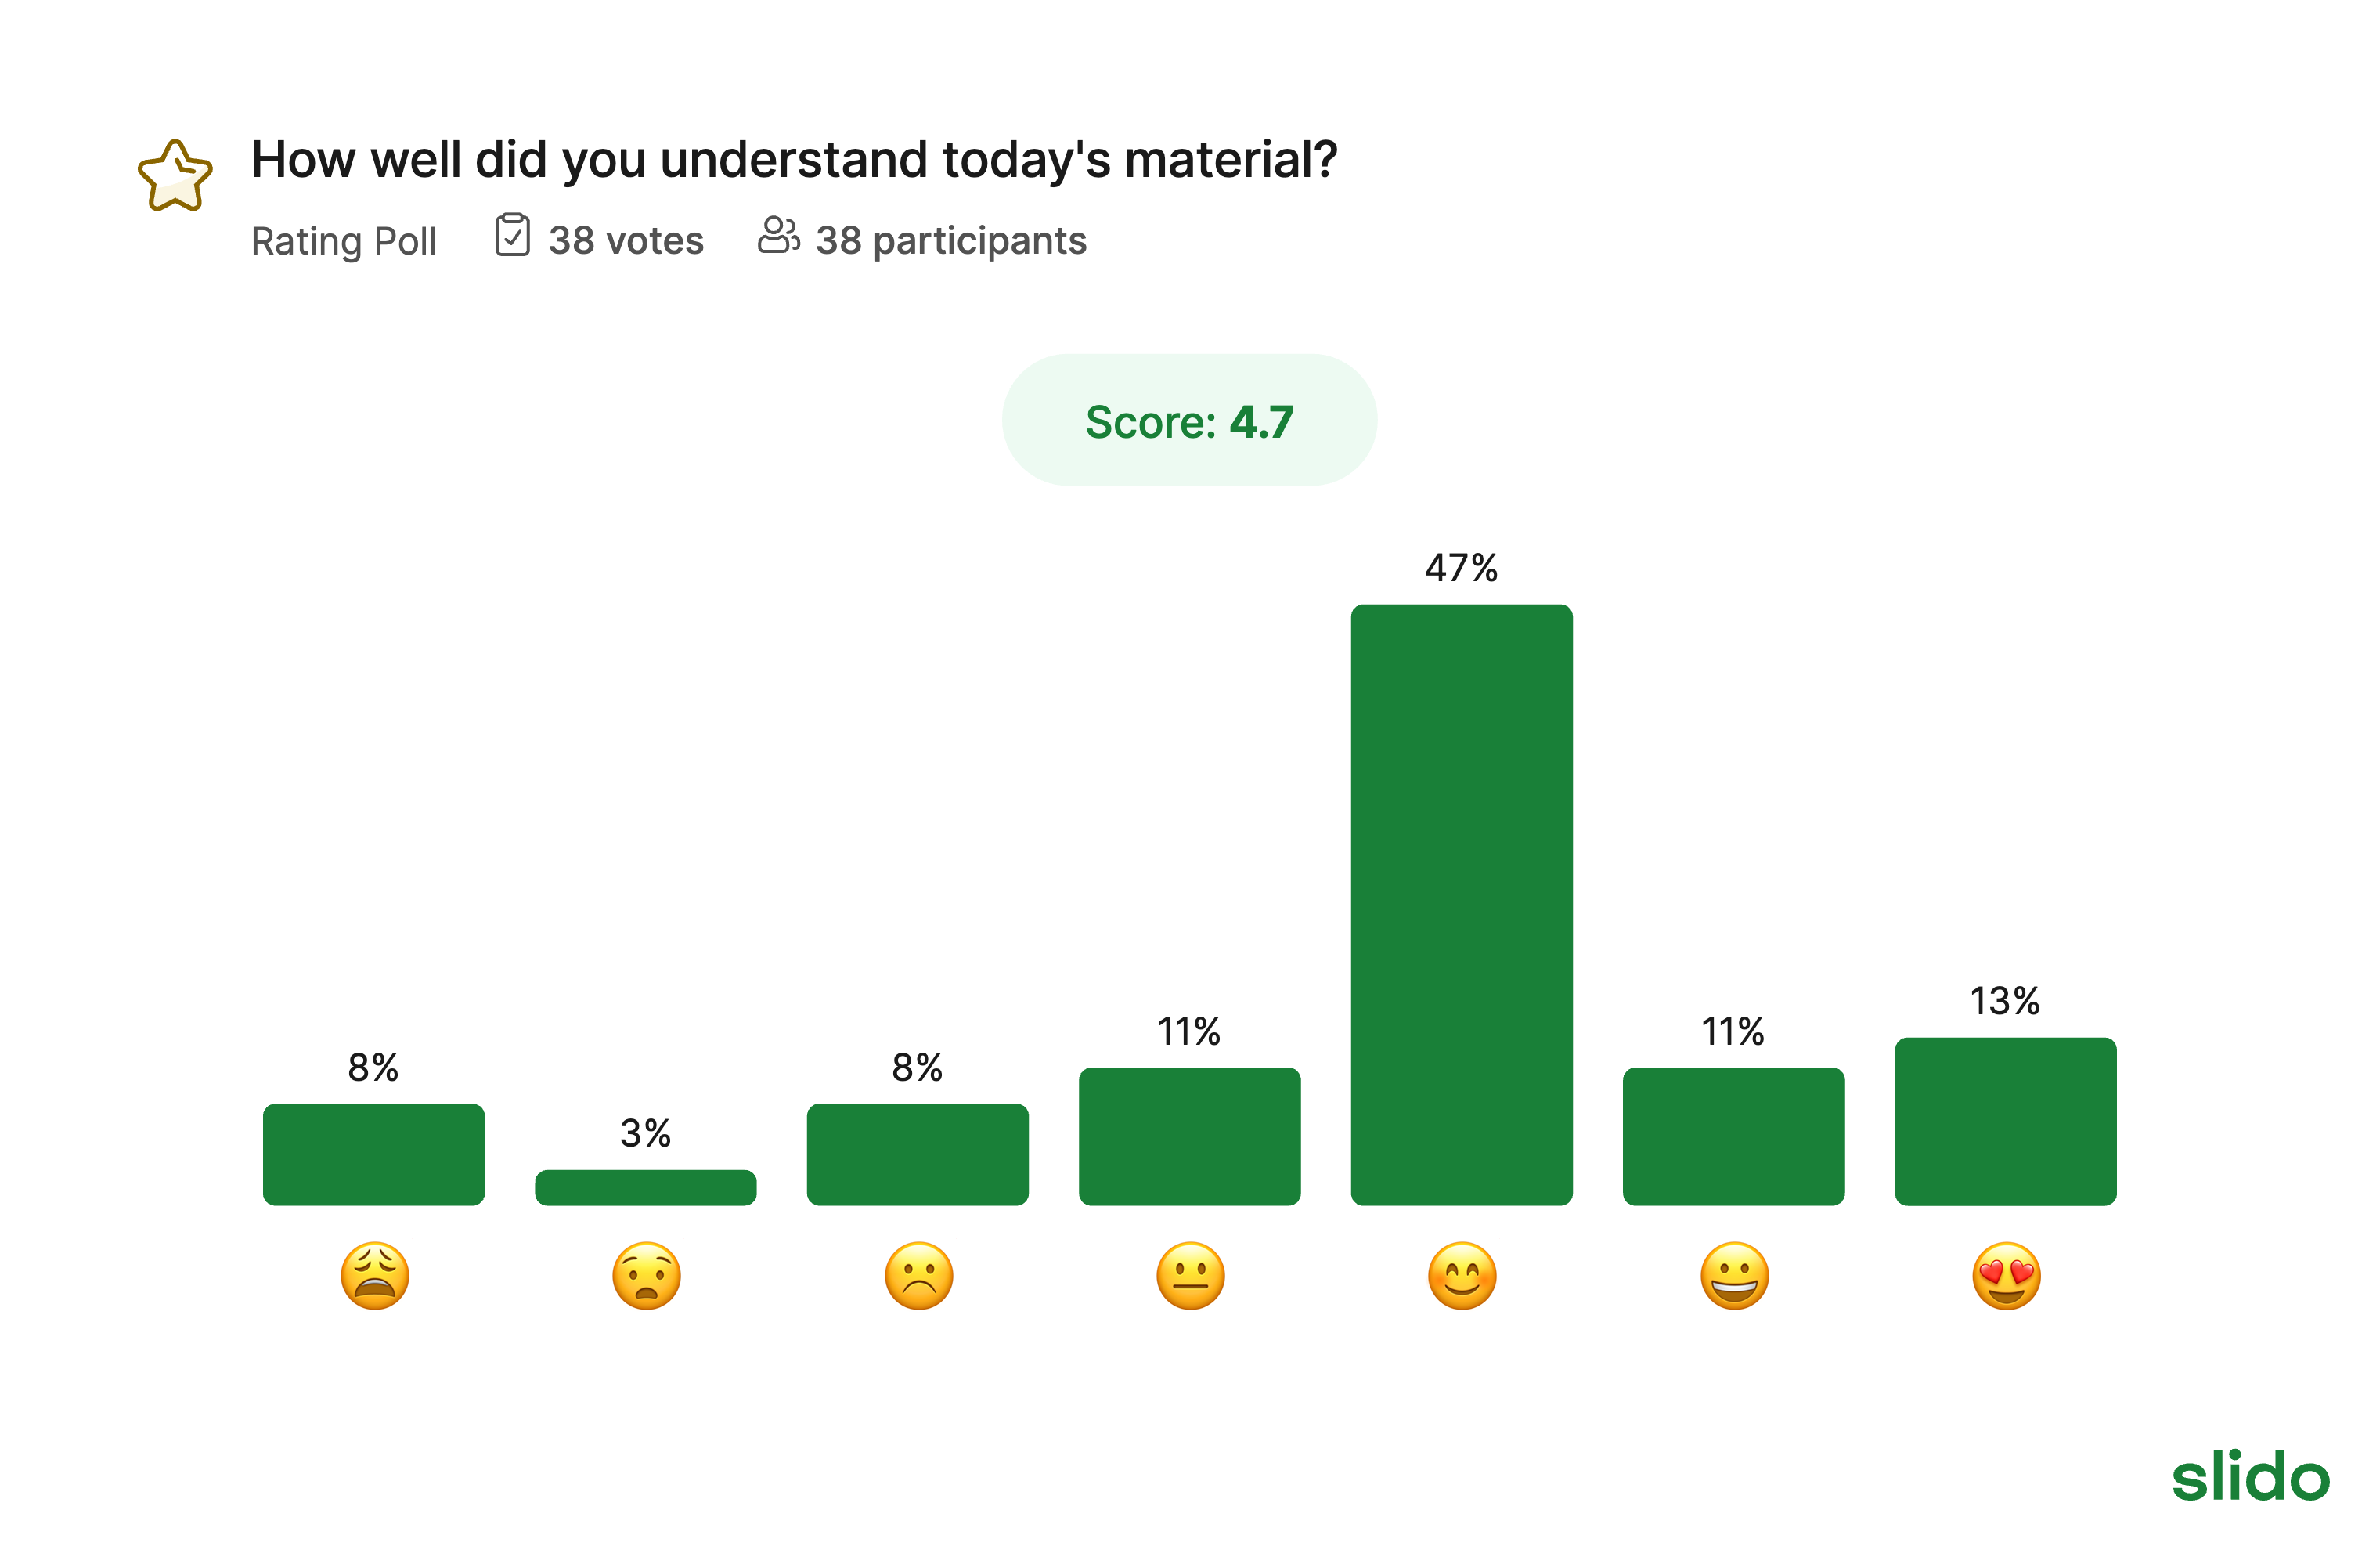The height and width of the screenshot is (1557, 2380).
Task: Click the tallest 47% bar
Action: pos(1461,904)
